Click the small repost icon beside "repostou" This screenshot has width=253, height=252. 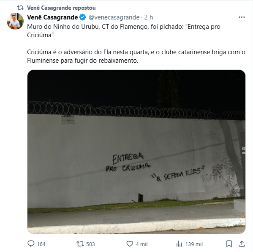pyautogui.click(x=20, y=8)
